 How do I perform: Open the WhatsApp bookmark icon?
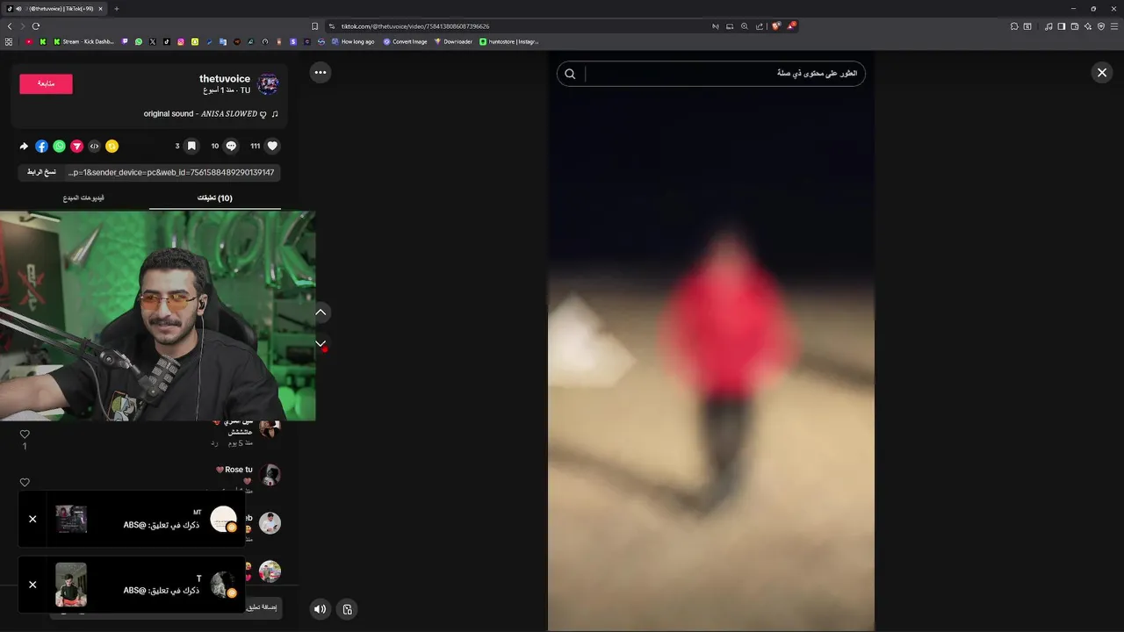tap(139, 41)
